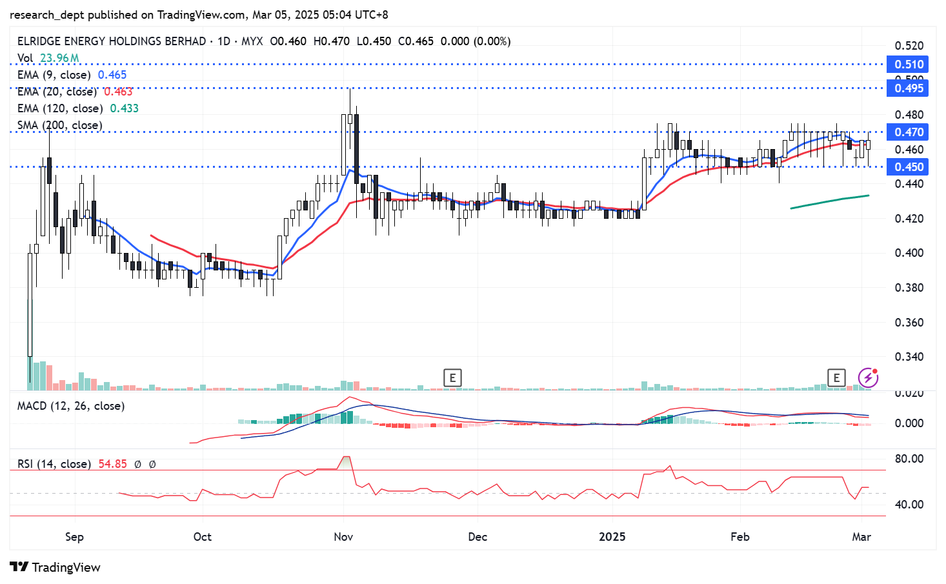The height and width of the screenshot is (584, 946).
Task: Click the EMA (120, close) indicator legend
Action: (78, 108)
